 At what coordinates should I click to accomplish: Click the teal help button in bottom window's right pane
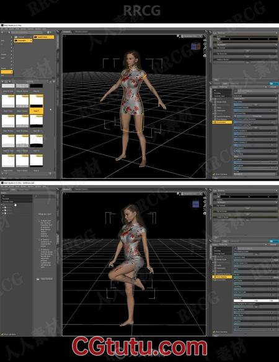tap(273, 241)
